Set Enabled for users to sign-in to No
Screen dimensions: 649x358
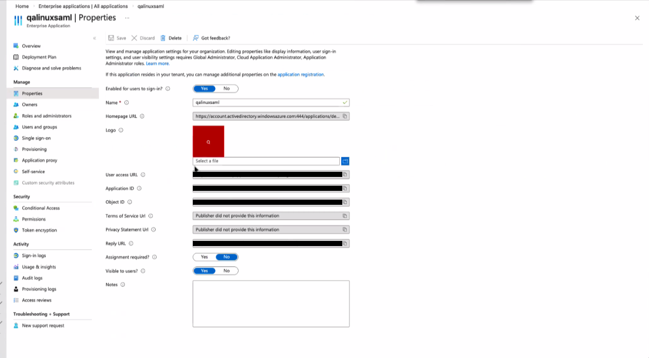coord(226,89)
